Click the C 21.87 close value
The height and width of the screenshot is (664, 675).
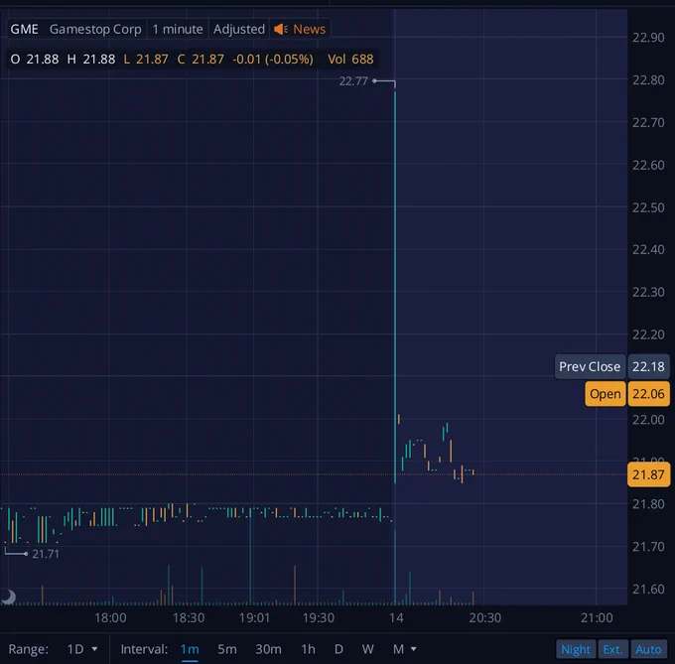[201, 59]
